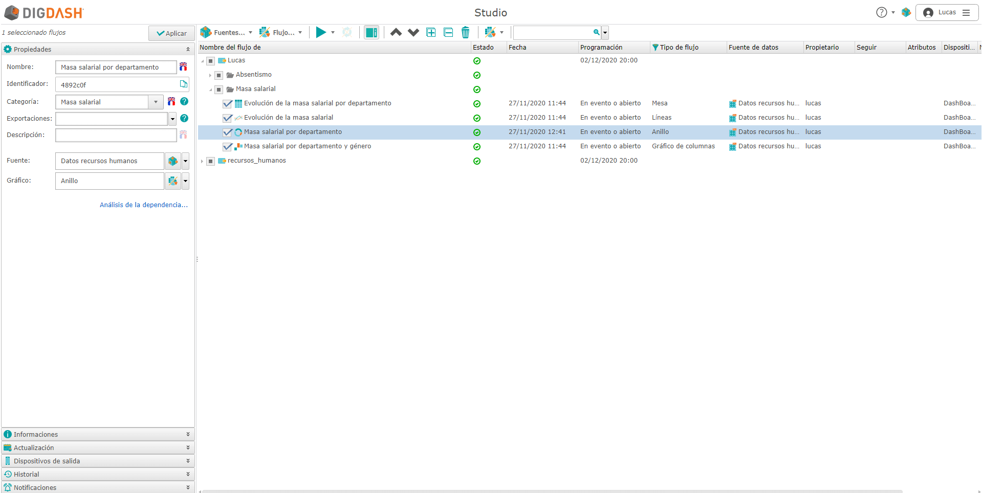Expand the Dispositivos de salida panel

coord(97,461)
